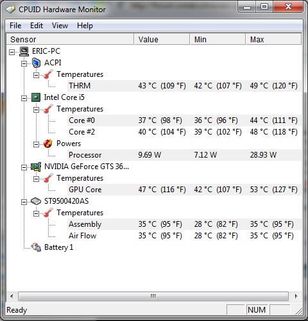
Task: Click the thermometer icon under Intel Core i5
Action: [48, 109]
